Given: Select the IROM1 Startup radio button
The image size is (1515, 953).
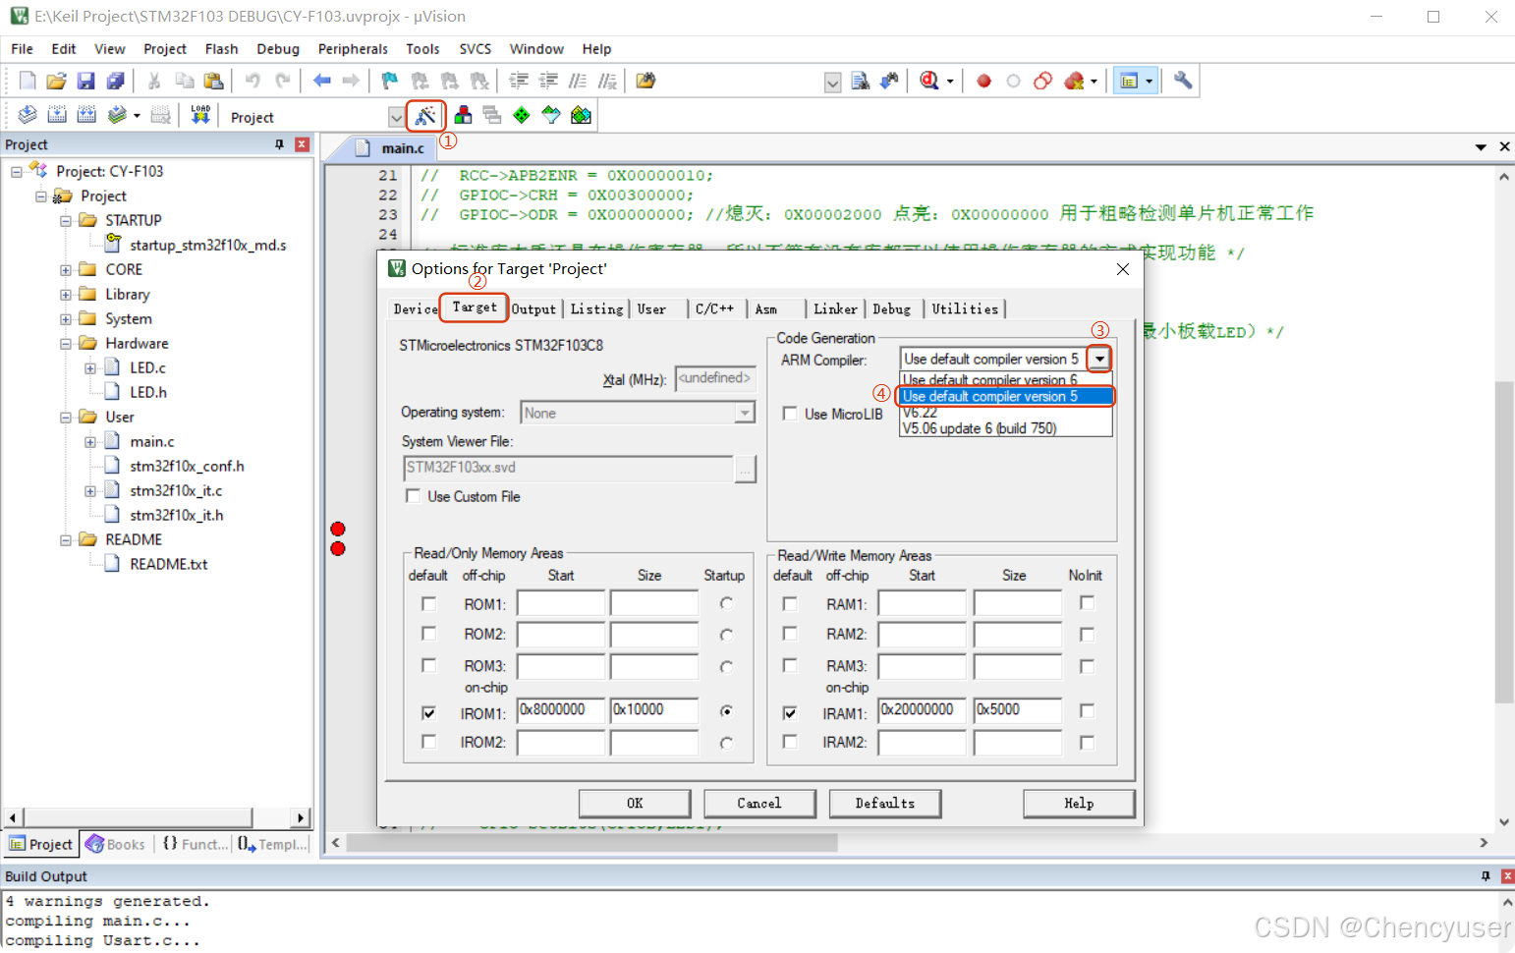Looking at the screenshot, I should (726, 710).
